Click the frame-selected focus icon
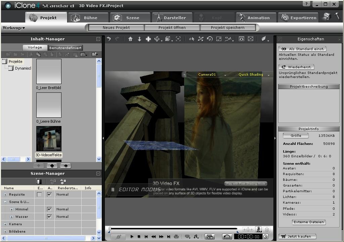Screen dimensions: 344x242 pos(178,39)
